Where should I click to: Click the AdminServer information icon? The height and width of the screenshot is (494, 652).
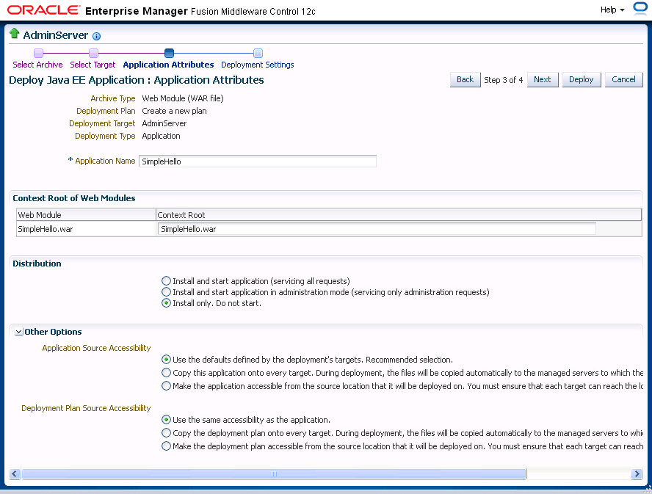click(97, 36)
